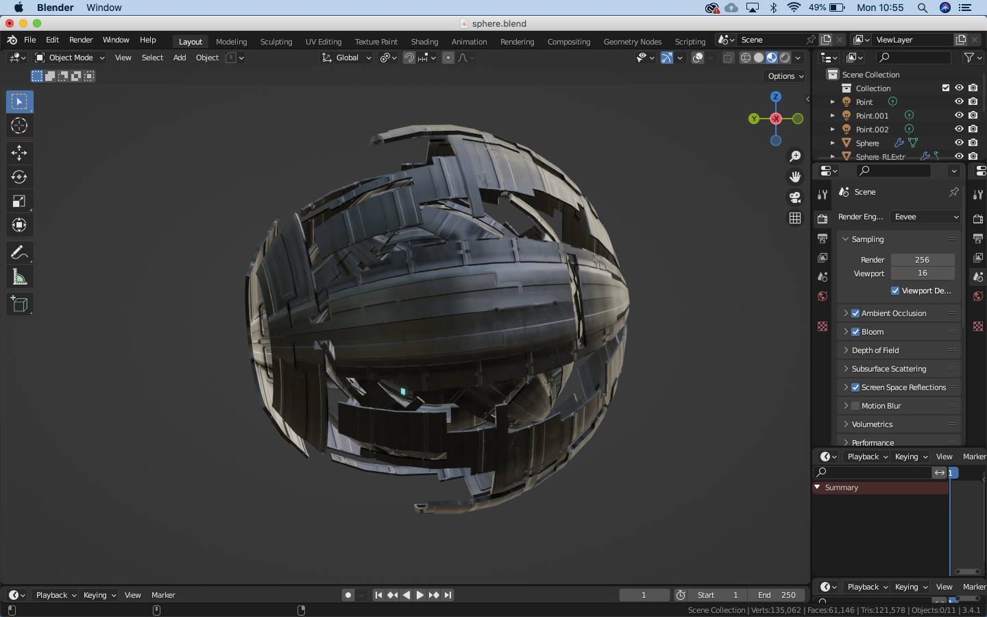Switch perspective/orthographic grid icon
Viewport: 987px width, 617px height.
coord(795,218)
